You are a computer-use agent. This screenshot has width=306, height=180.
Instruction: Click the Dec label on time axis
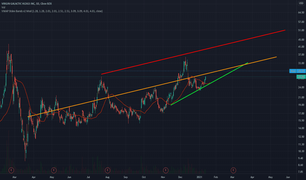(x=180, y=177)
